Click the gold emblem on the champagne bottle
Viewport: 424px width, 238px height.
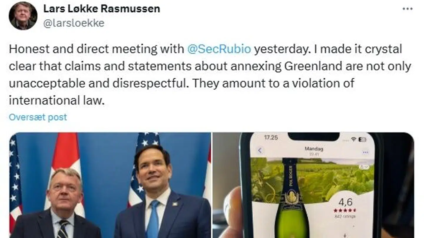(291, 197)
